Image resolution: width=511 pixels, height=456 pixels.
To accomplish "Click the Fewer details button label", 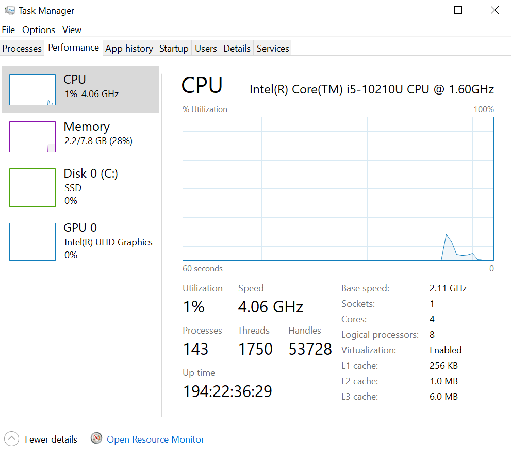I will click(x=51, y=439).
